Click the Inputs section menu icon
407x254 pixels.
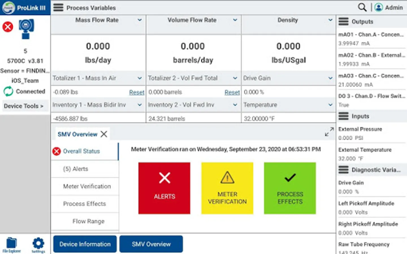pyautogui.click(x=343, y=116)
